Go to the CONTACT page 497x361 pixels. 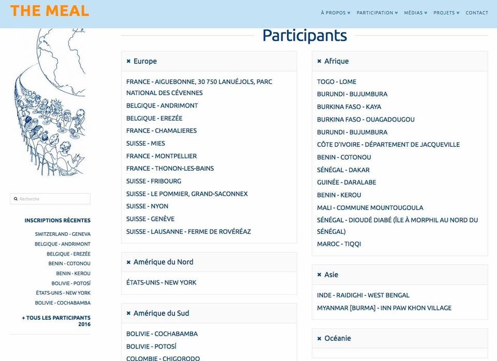(477, 13)
